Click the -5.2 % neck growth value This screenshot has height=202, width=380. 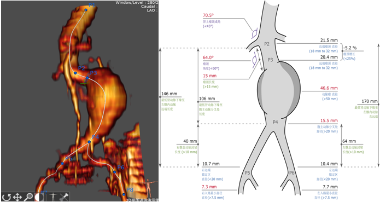pyautogui.click(x=350, y=48)
